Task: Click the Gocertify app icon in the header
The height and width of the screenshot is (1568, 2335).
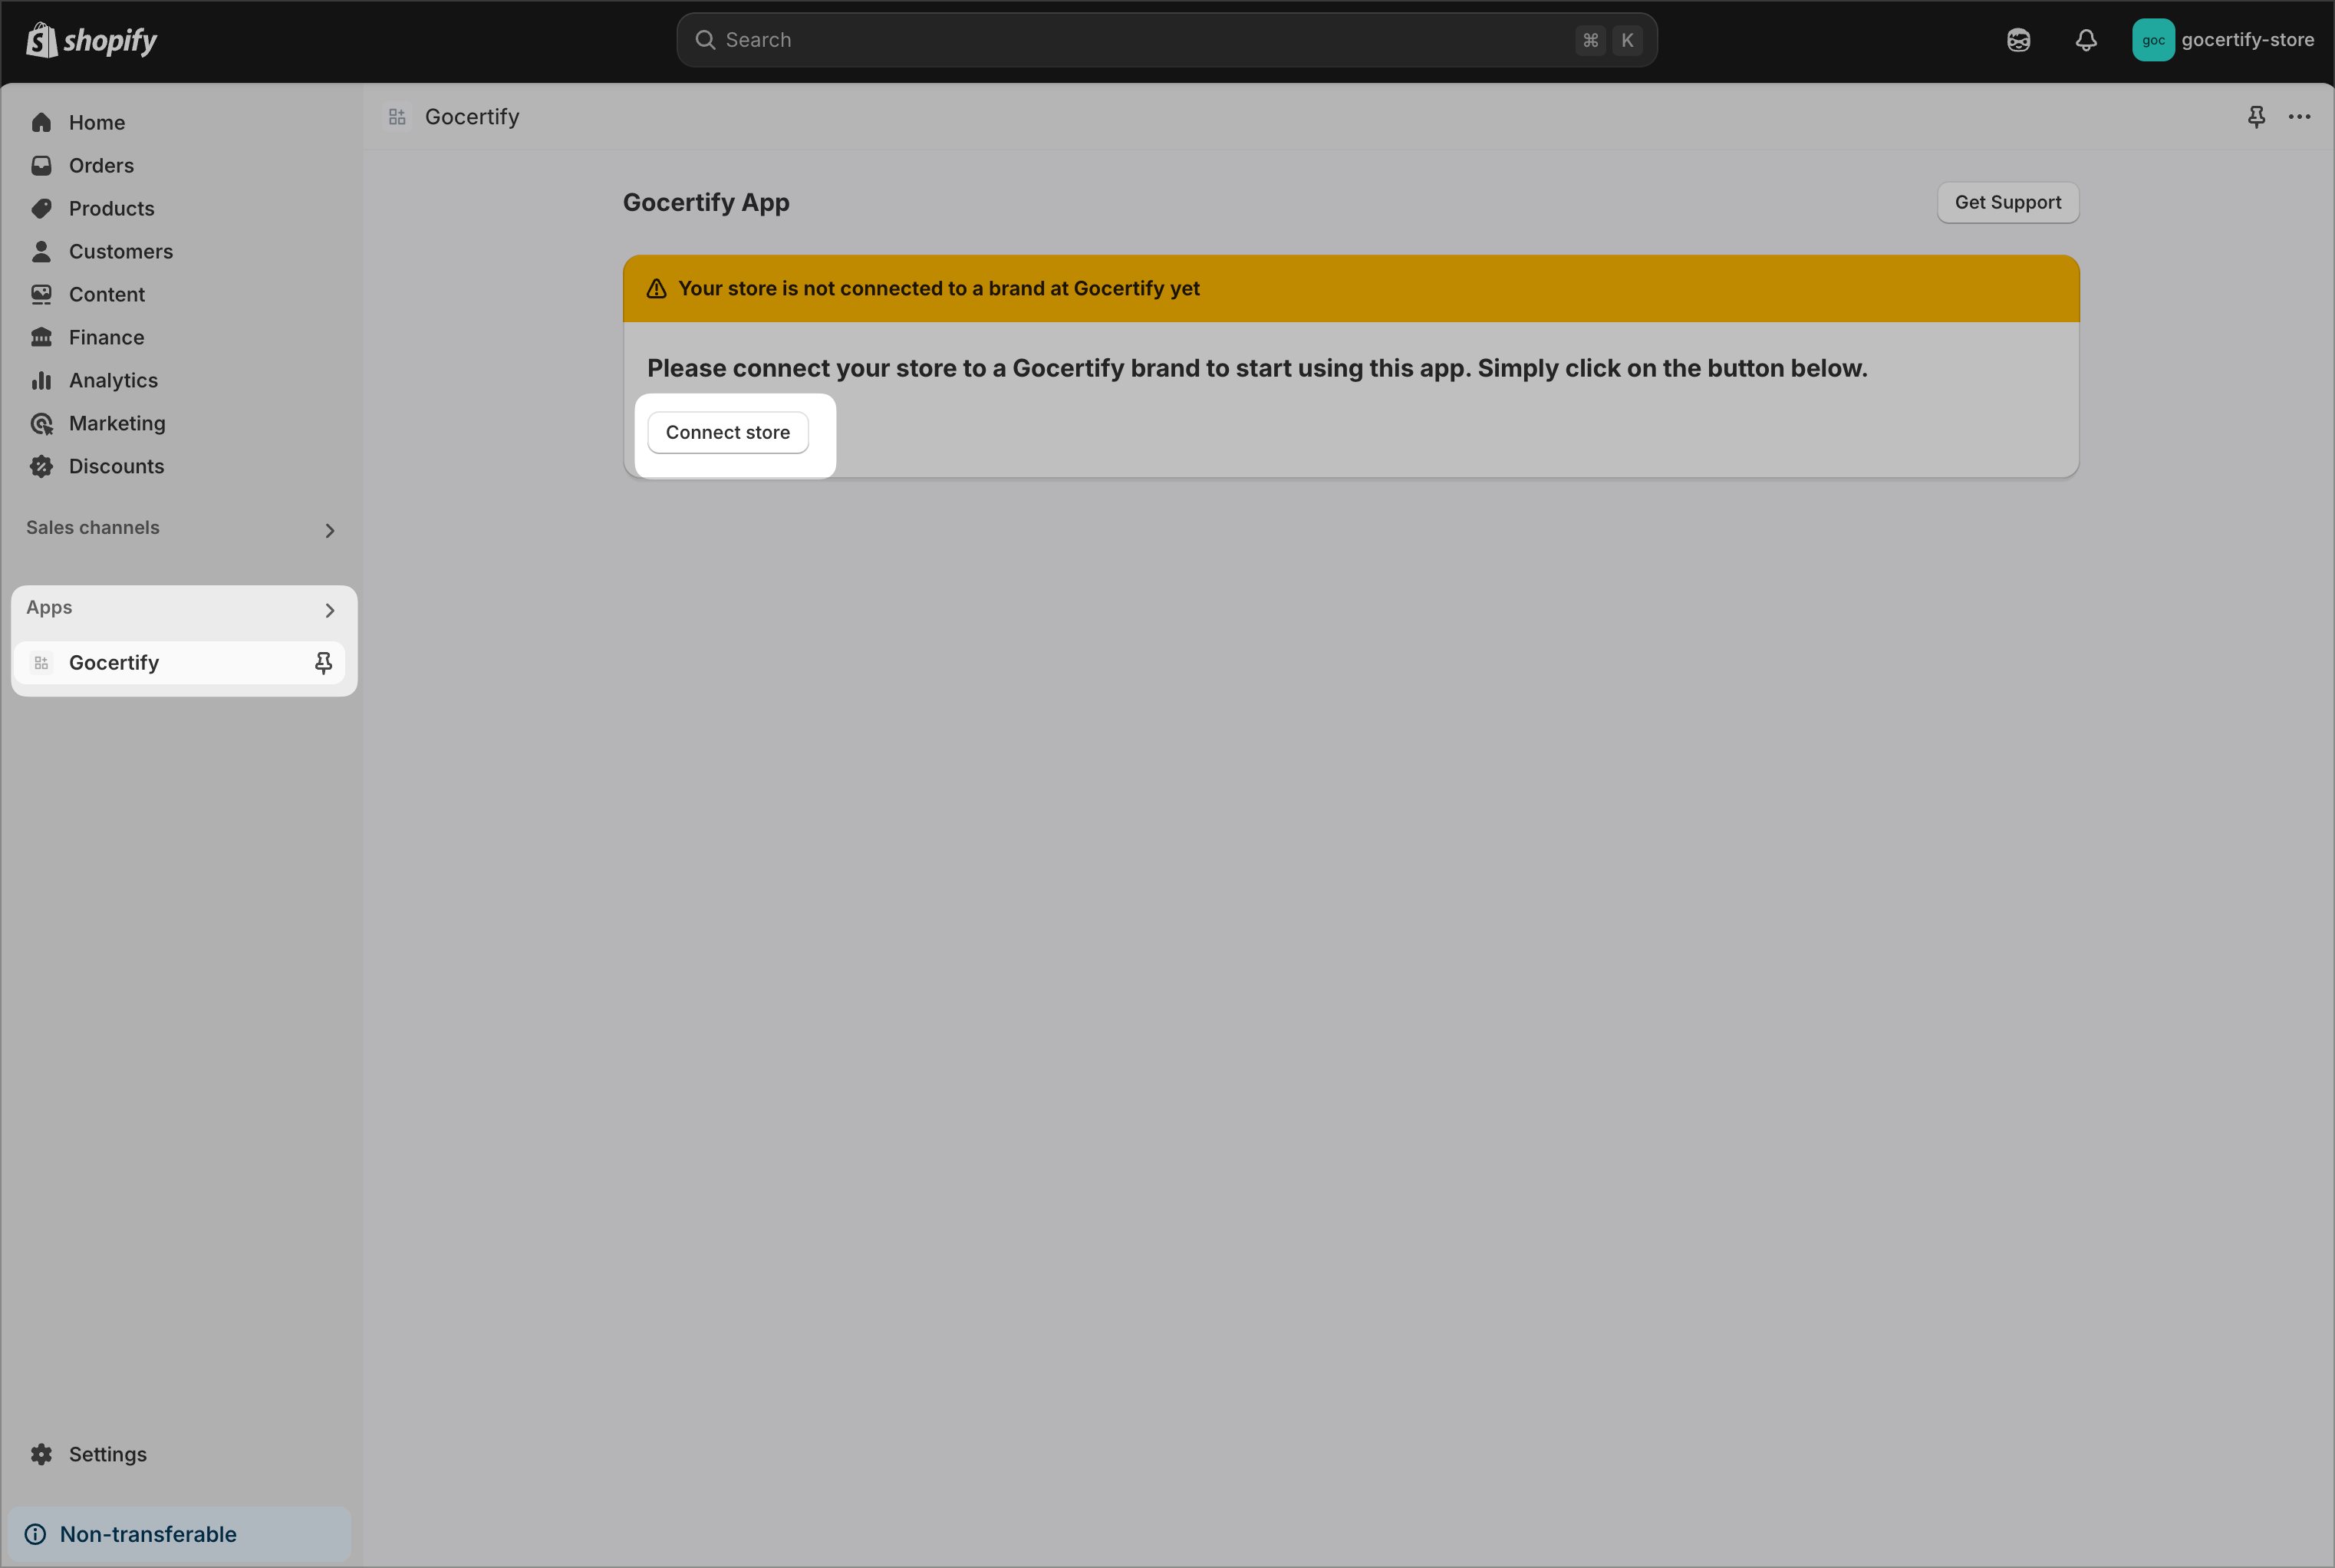Action: coord(397,117)
